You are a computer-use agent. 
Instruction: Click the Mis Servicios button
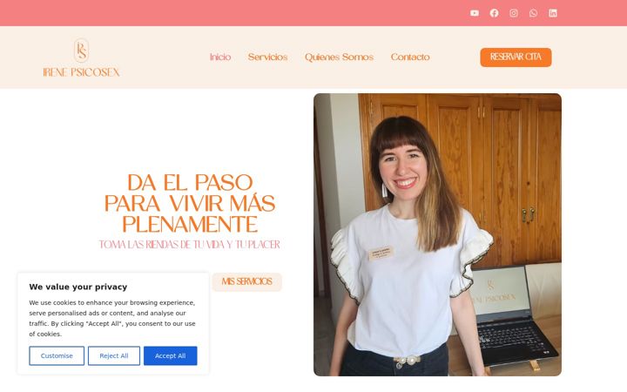point(246,282)
